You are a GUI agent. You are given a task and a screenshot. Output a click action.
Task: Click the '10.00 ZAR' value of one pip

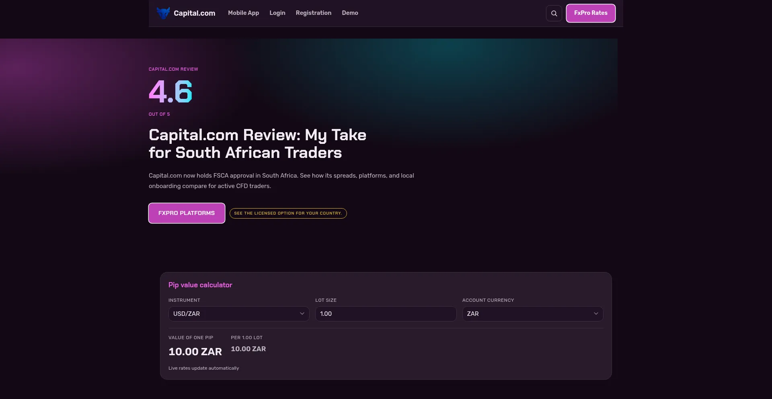tap(195, 352)
